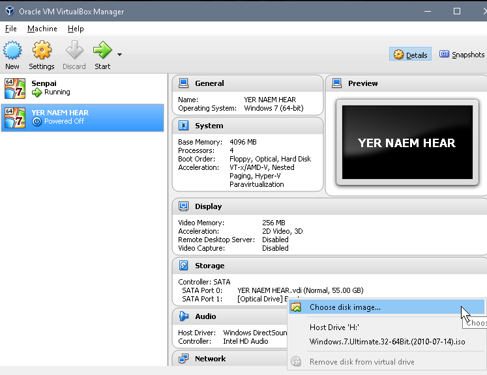Click the Discard toolbar icon
The image size is (487, 375).
click(74, 50)
